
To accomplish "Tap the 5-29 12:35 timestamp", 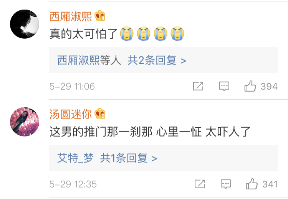I will coord(73,184).
